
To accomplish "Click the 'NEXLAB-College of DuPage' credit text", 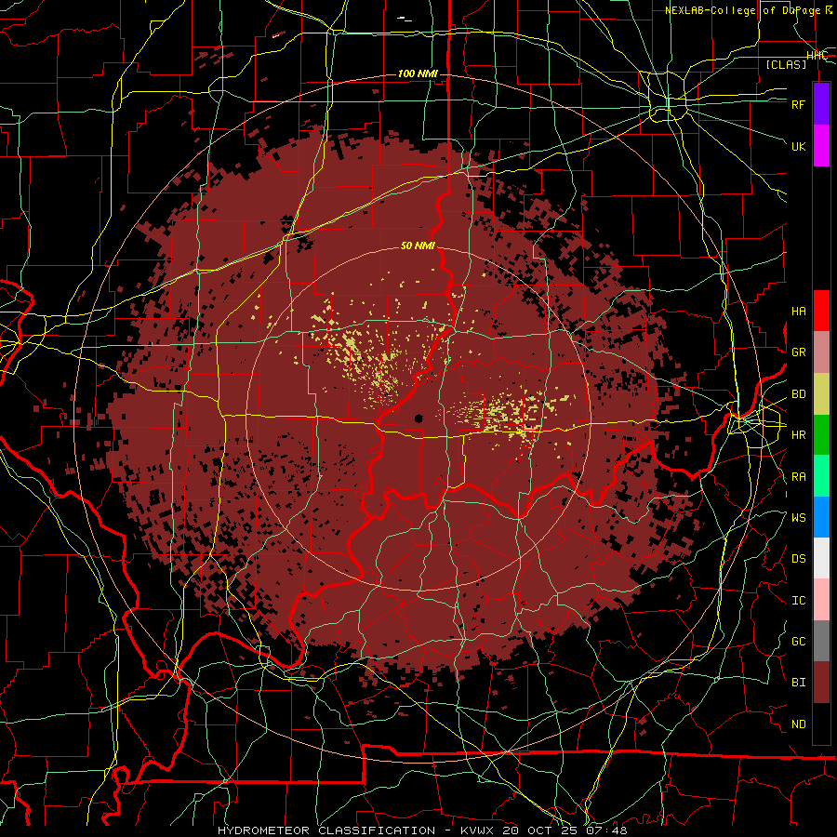I will point(742,10).
